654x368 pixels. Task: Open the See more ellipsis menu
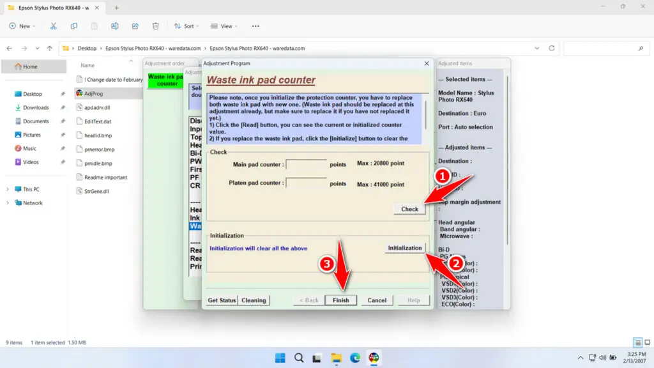pos(255,26)
